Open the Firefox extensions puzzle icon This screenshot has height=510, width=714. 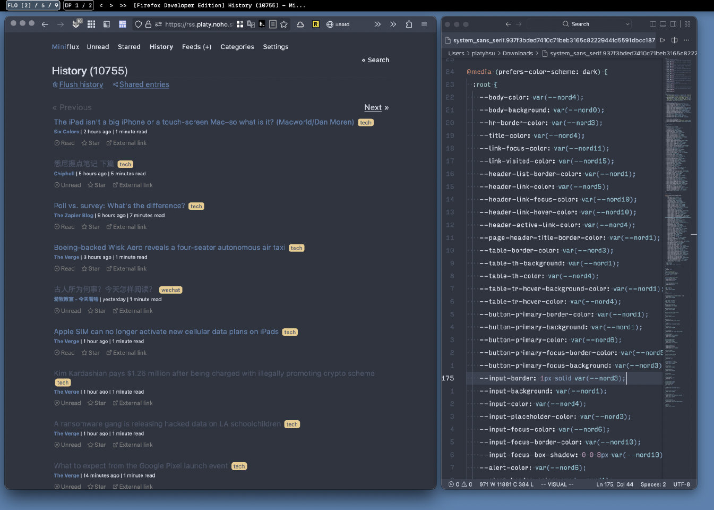click(409, 24)
